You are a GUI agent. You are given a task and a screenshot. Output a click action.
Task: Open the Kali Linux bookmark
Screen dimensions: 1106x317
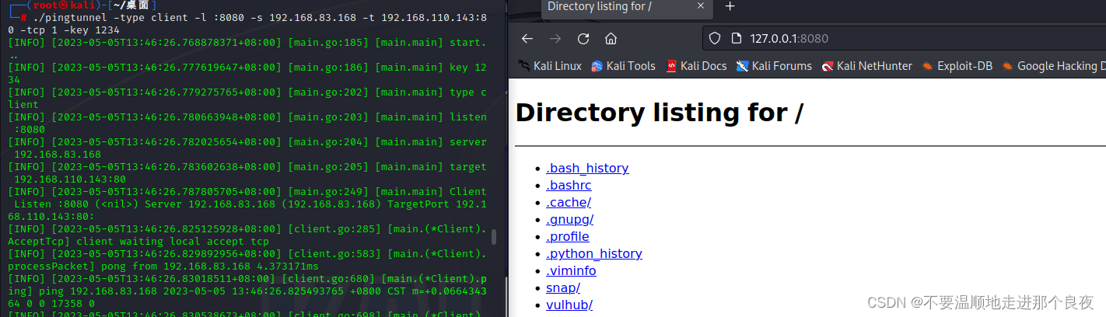549,66
